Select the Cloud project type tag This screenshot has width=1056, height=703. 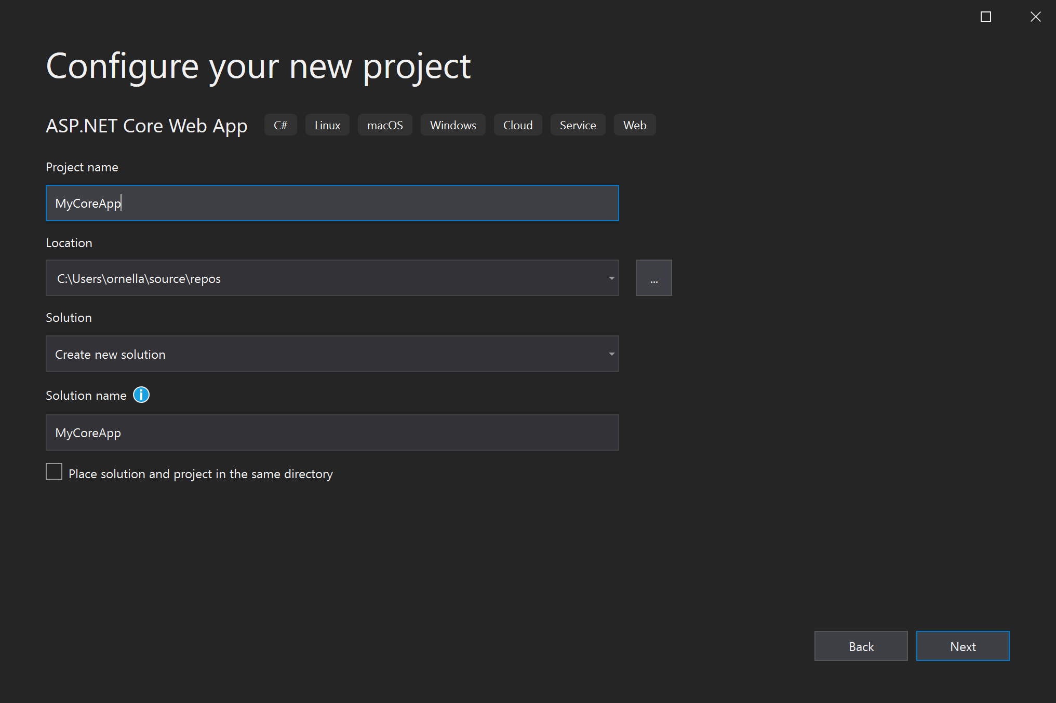coord(517,125)
